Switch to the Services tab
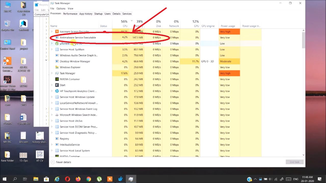Screen dimensions: 326x183 (x=127, y=14)
